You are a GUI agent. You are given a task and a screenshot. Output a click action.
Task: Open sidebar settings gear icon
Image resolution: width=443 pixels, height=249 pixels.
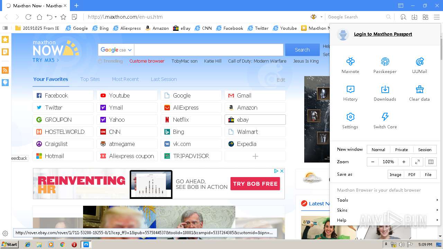point(5,233)
